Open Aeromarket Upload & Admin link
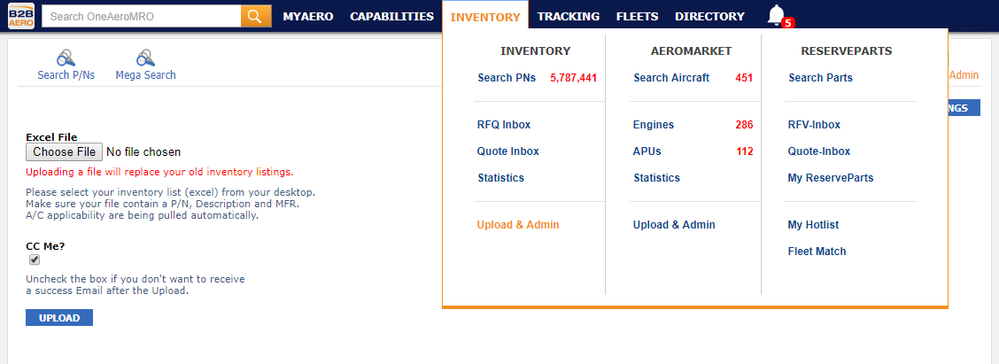999x364 pixels. pos(674,224)
